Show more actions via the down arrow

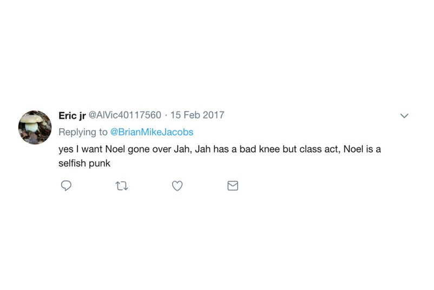click(x=404, y=116)
